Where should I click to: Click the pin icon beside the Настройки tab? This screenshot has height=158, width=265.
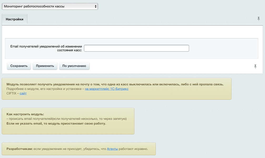(259, 19)
